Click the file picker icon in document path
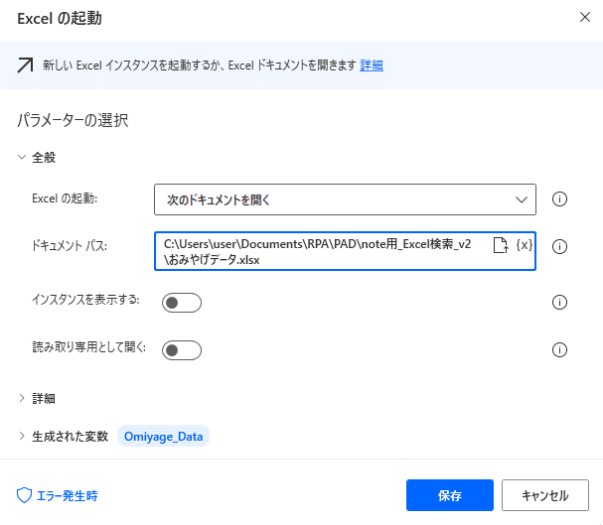 (x=501, y=245)
